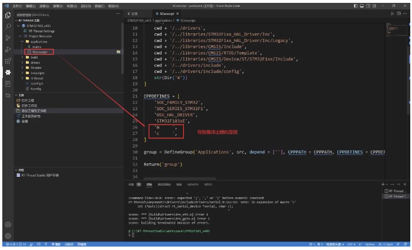
Task: Click the feedback icon in the status bar
Action: coord(398,244)
